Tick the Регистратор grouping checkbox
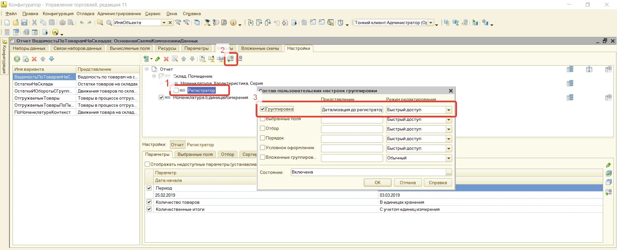This screenshot has height=250, width=617. [x=176, y=90]
